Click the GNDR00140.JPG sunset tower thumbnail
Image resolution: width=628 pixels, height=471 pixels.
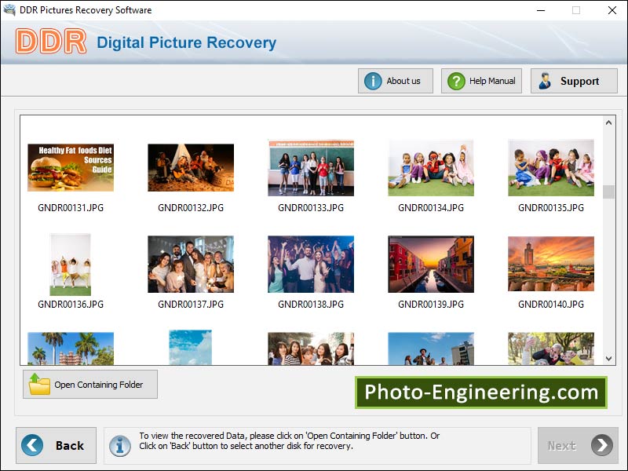(550, 264)
